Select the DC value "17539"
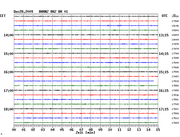 [x=175, y=81]
